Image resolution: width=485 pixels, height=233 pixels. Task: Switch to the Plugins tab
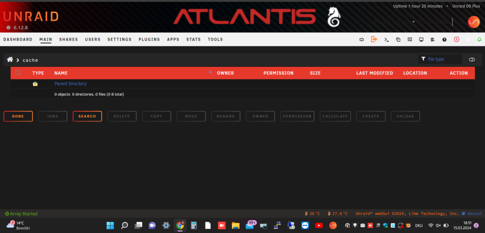(x=149, y=40)
